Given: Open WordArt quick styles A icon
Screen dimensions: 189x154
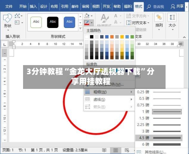Looking at the screenshot, I should click(x=104, y=19).
